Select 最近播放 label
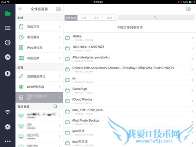The image size is (196, 147). (x=33, y=37)
